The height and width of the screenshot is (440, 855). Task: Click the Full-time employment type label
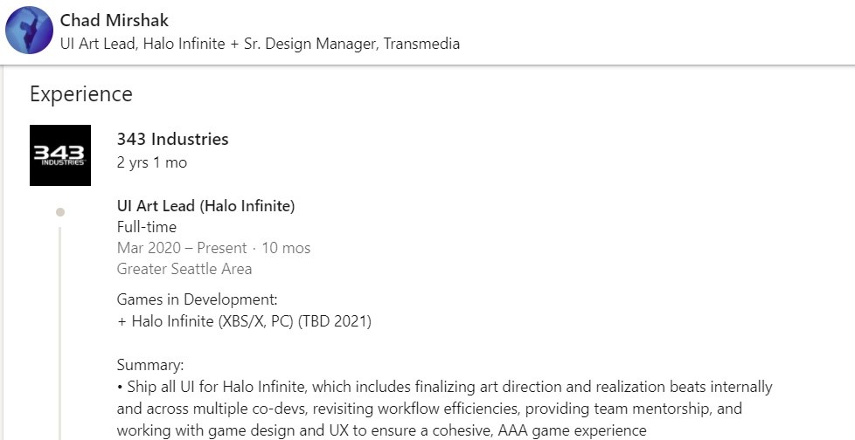click(146, 227)
